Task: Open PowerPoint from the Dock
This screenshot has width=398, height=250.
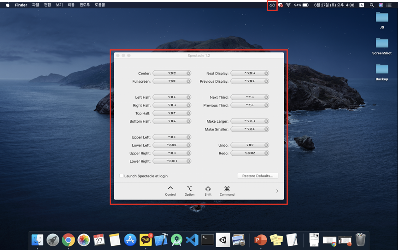Action: (x=261, y=239)
